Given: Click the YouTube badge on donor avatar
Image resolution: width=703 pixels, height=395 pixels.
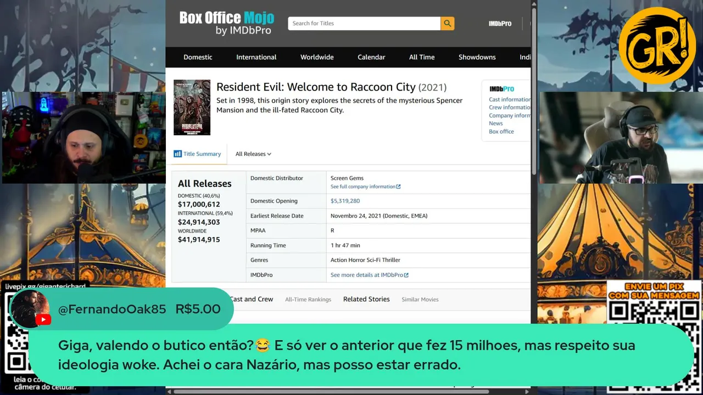Looking at the screenshot, I should tap(43, 320).
